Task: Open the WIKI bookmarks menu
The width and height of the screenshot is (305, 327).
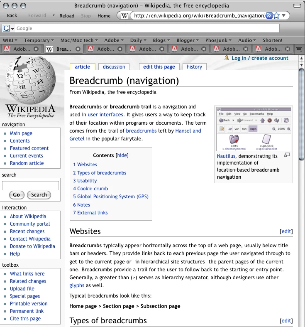Action: (x=10, y=40)
